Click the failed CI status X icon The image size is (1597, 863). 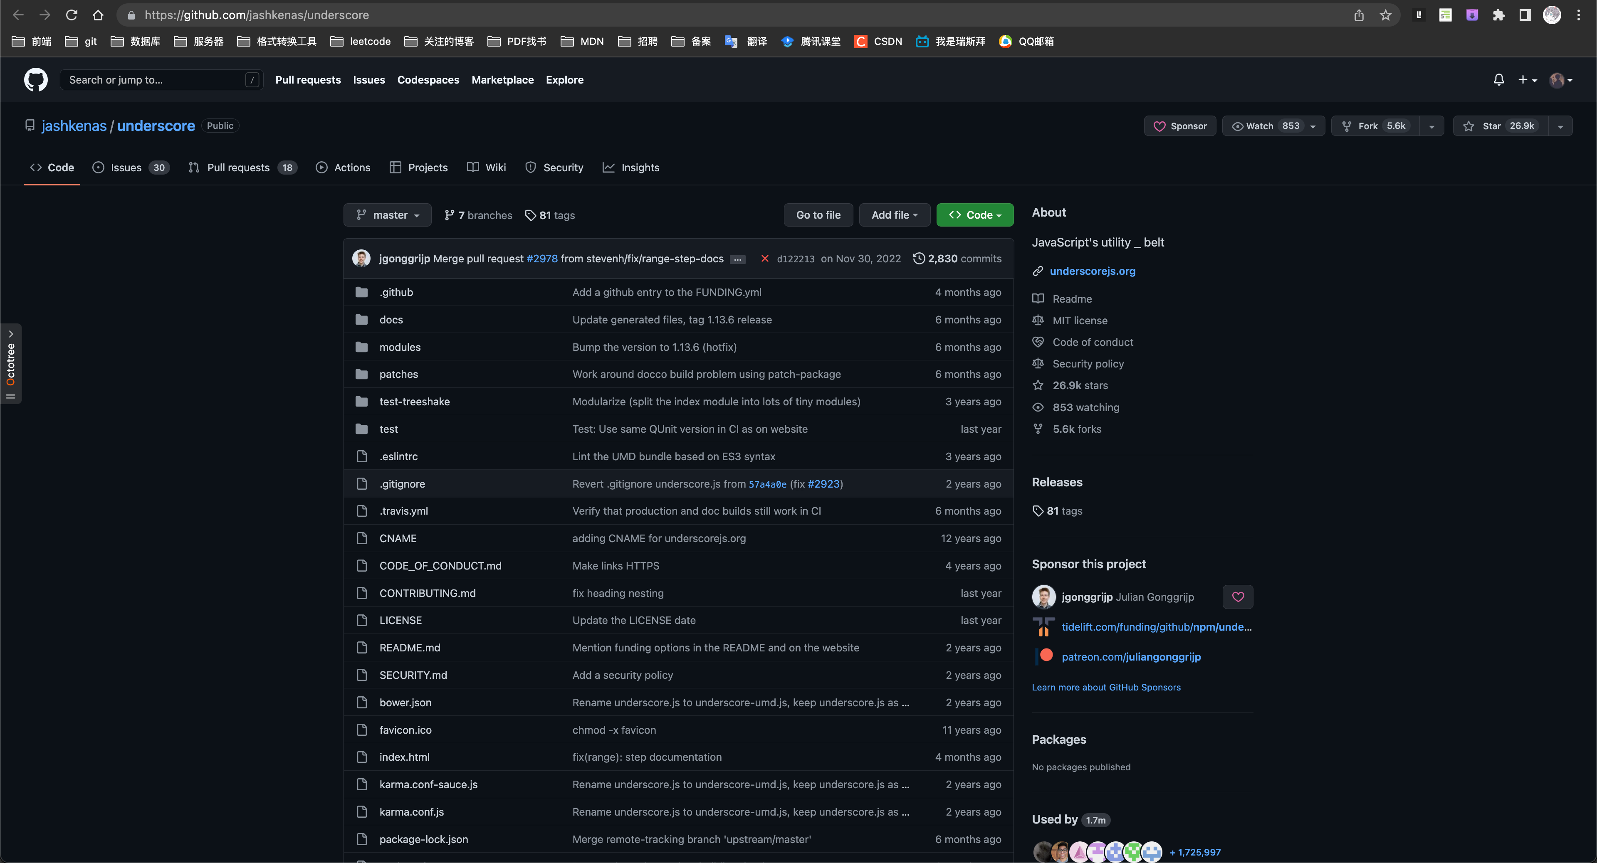764,258
